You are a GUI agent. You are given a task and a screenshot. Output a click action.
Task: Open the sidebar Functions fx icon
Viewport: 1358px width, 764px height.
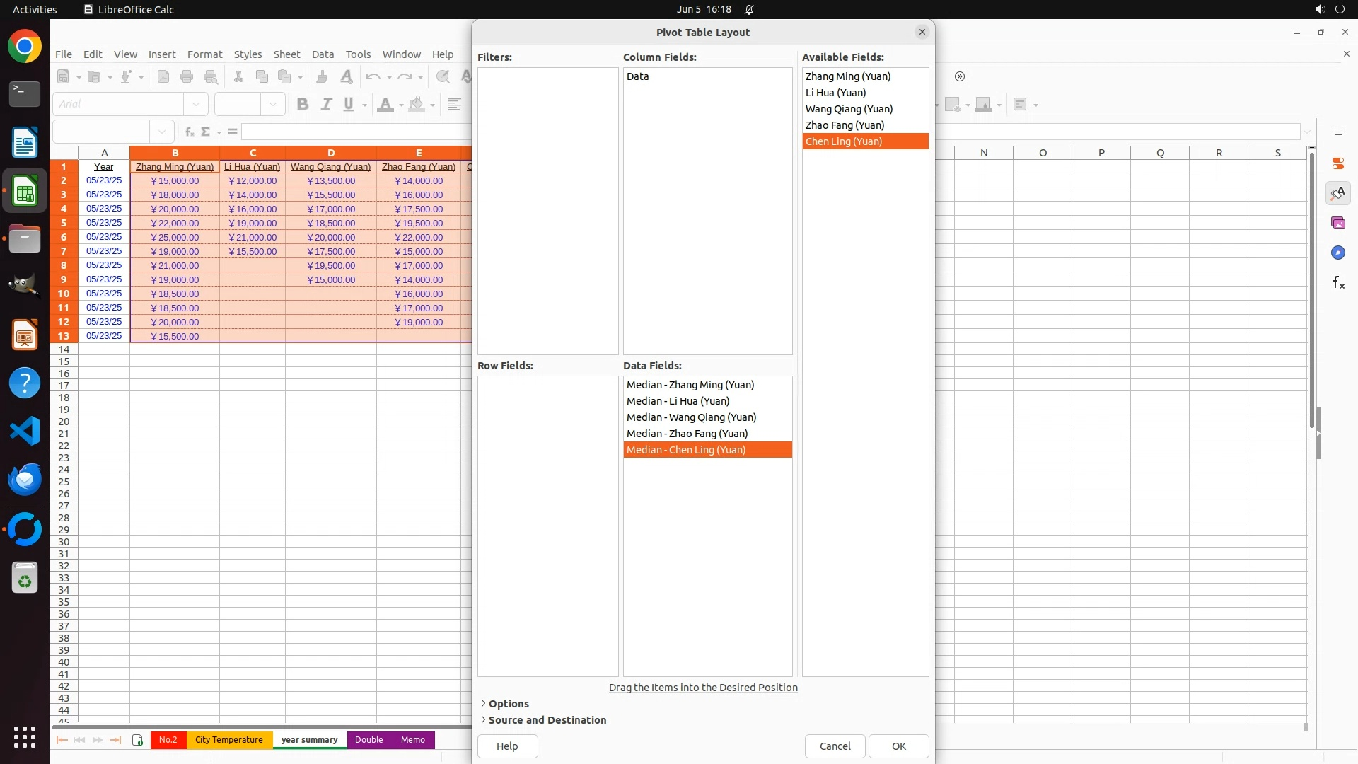1337,283
